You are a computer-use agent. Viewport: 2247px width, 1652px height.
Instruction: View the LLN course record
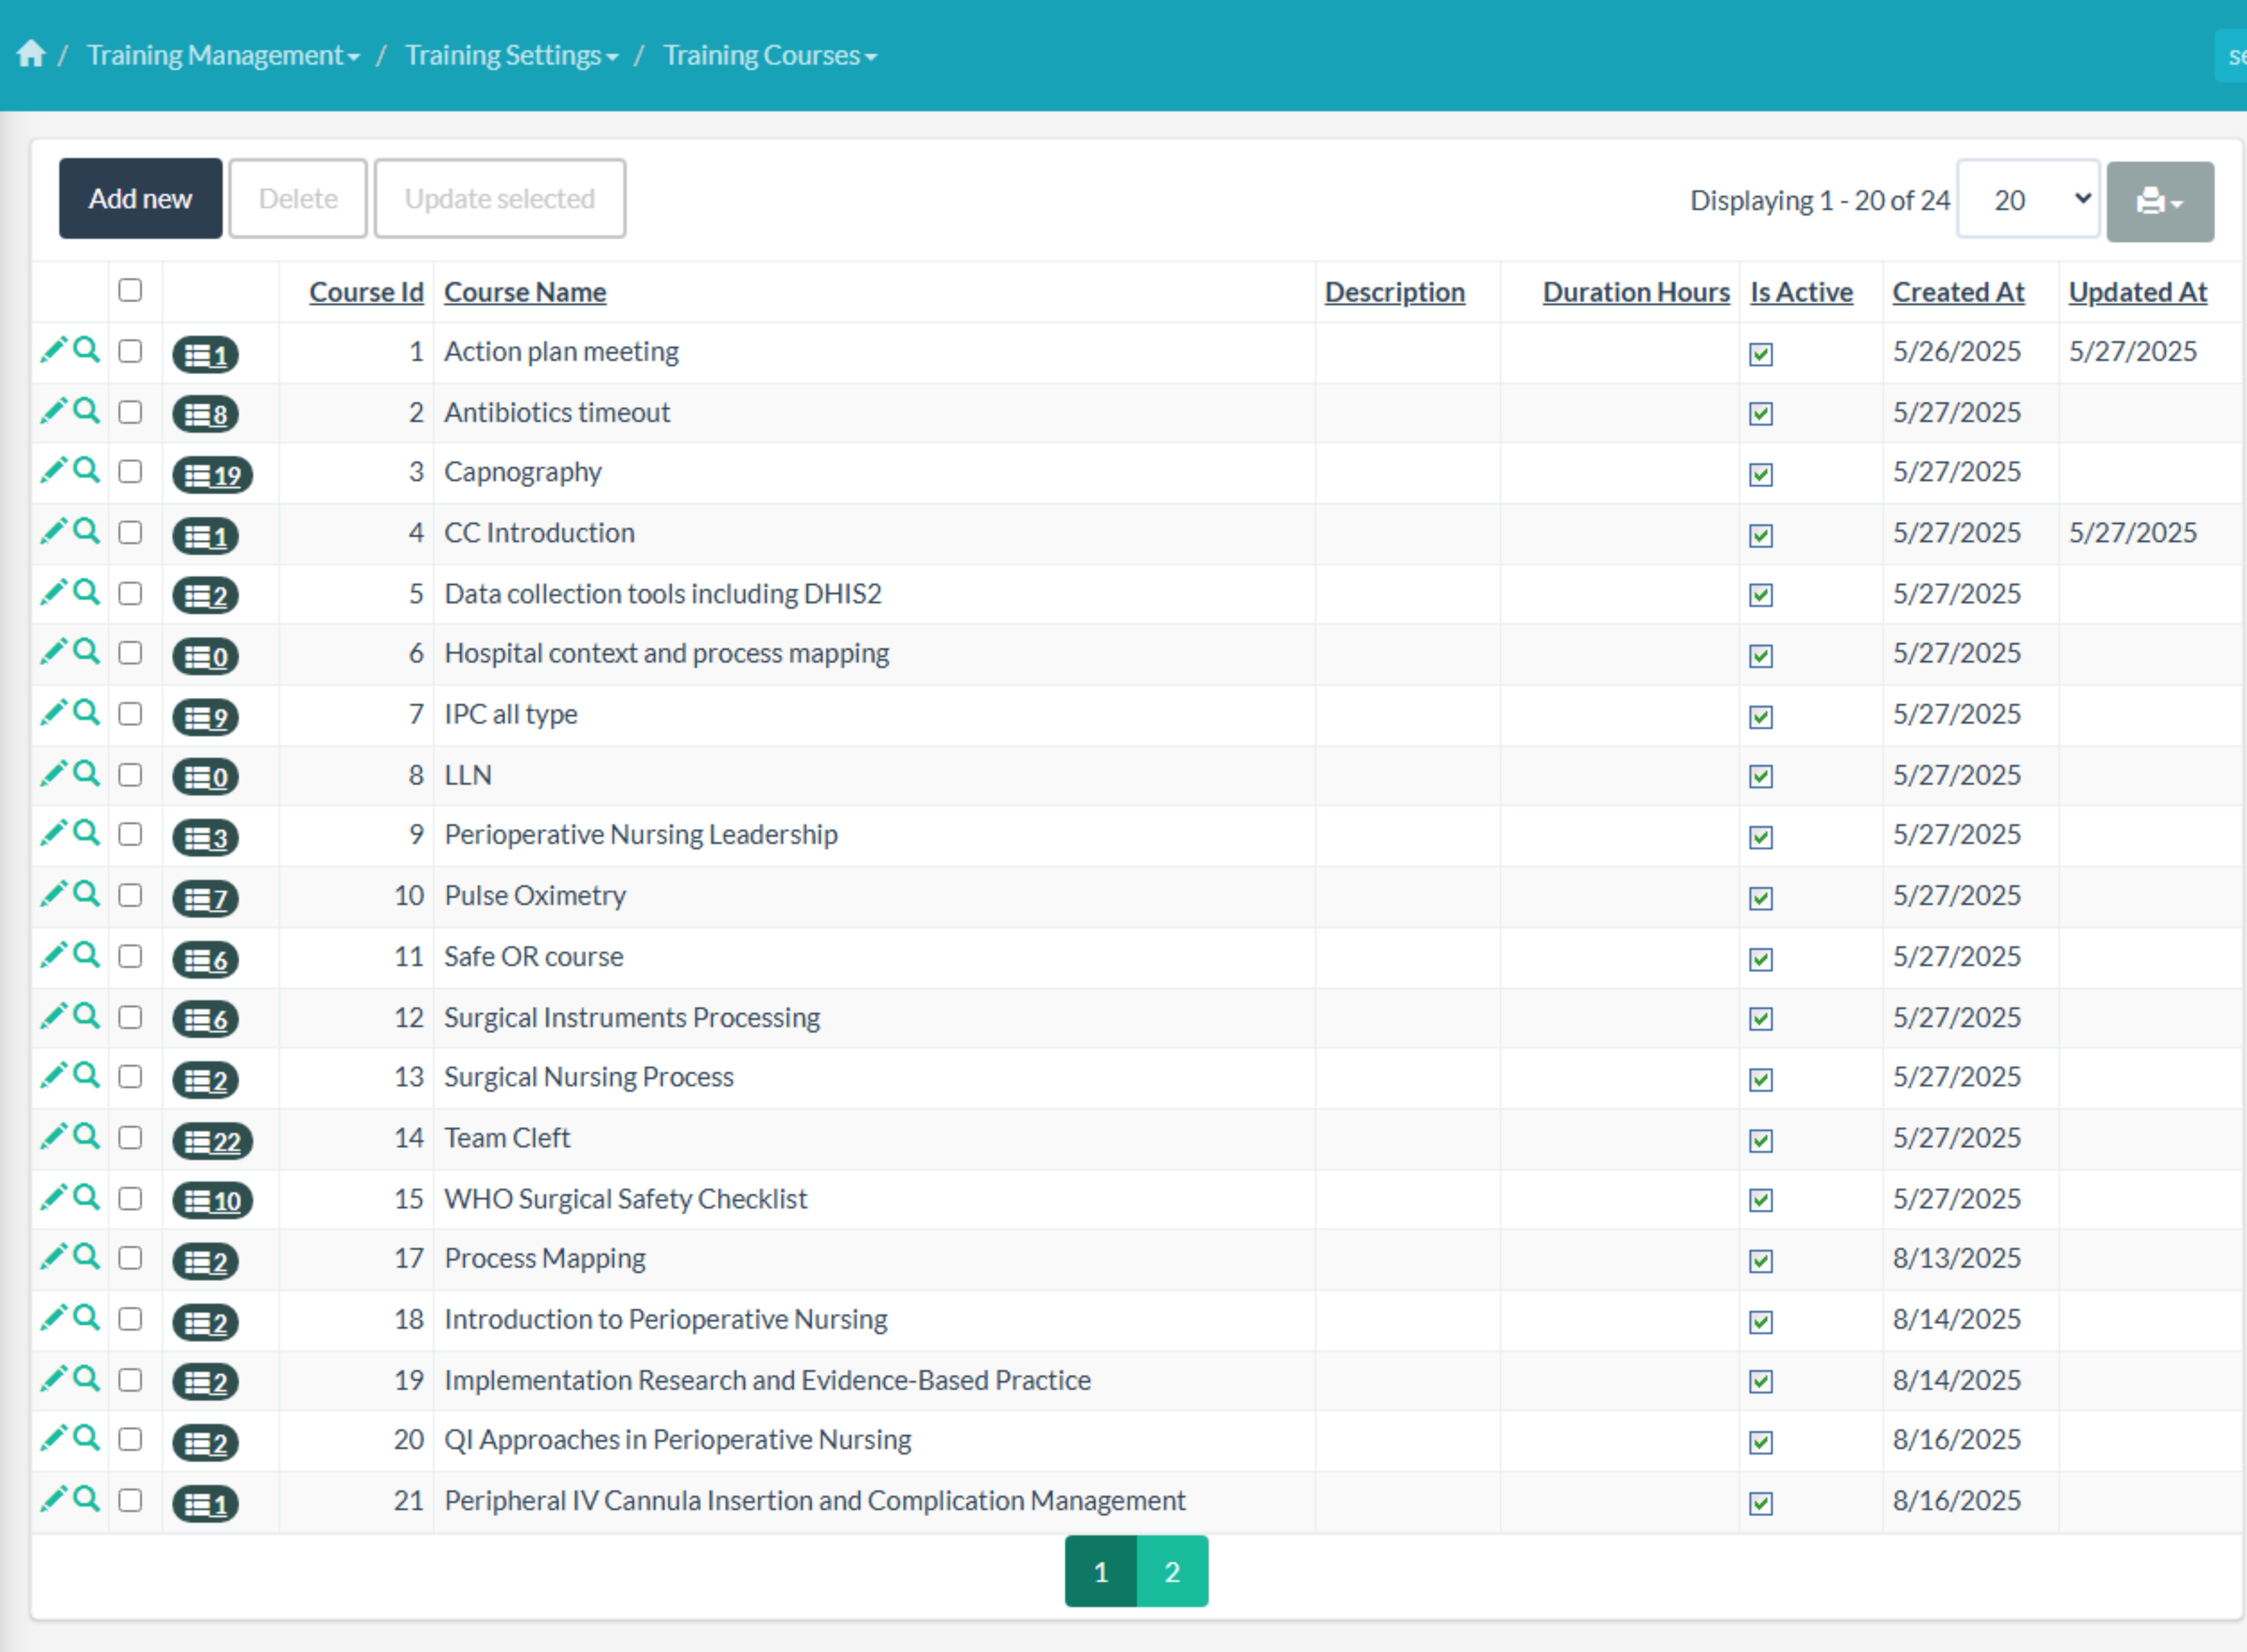click(x=88, y=773)
